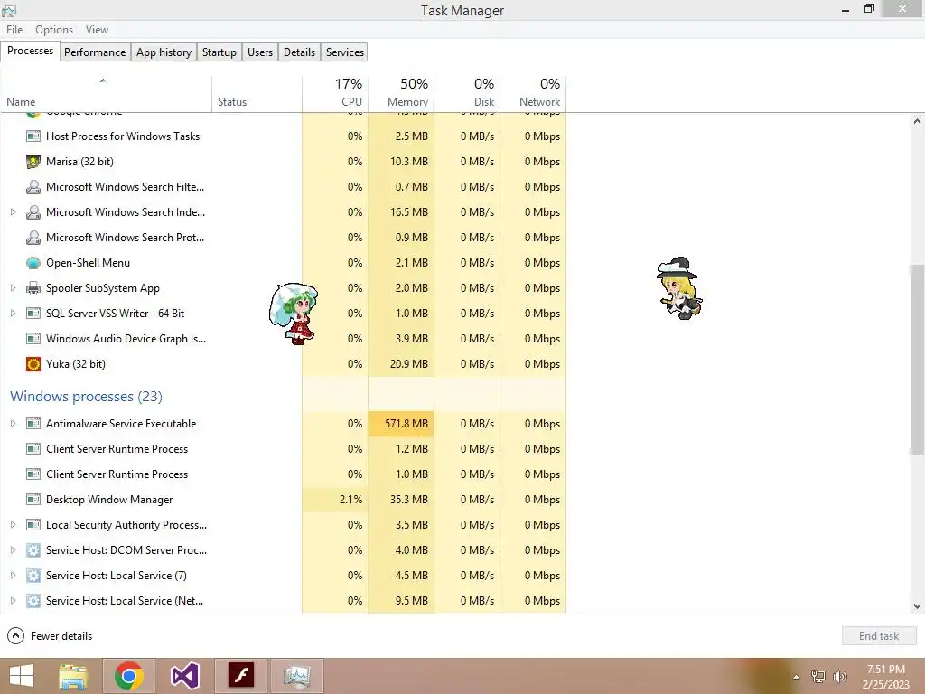Expand Service Host: Local Service (7)

[13, 576]
